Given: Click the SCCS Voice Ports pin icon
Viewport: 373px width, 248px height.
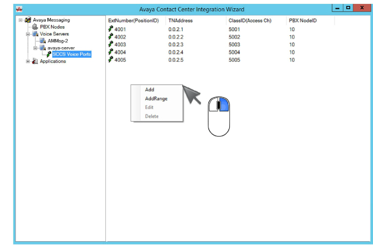Looking at the screenshot, I should pyautogui.click(x=49, y=54).
